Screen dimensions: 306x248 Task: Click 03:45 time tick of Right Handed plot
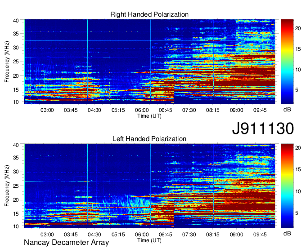pyautogui.click(x=71, y=110)
